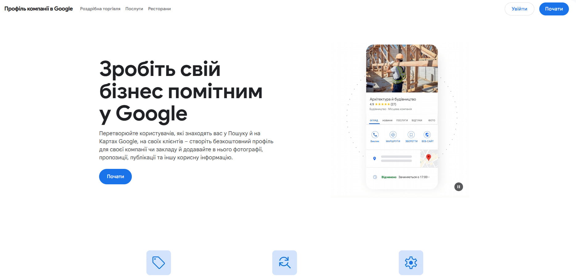Open Послуги in top navigation
576x276 pixels.
tap(134, 9)
